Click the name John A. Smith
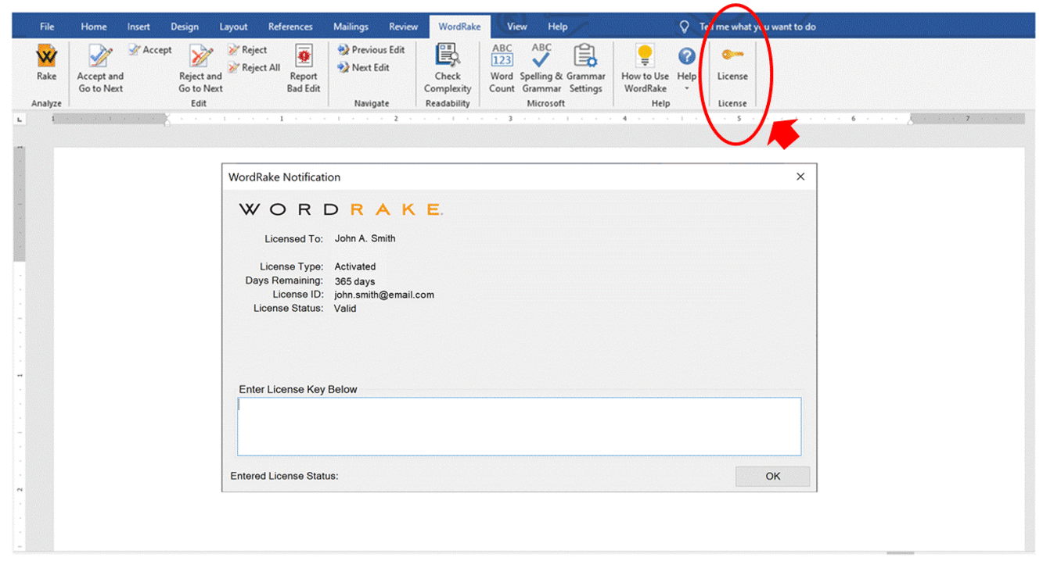Viewport: 1043px width, 586px height. tap(365, 238)
